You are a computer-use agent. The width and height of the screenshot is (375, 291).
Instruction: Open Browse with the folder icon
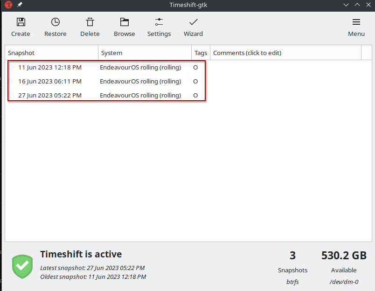125,22
